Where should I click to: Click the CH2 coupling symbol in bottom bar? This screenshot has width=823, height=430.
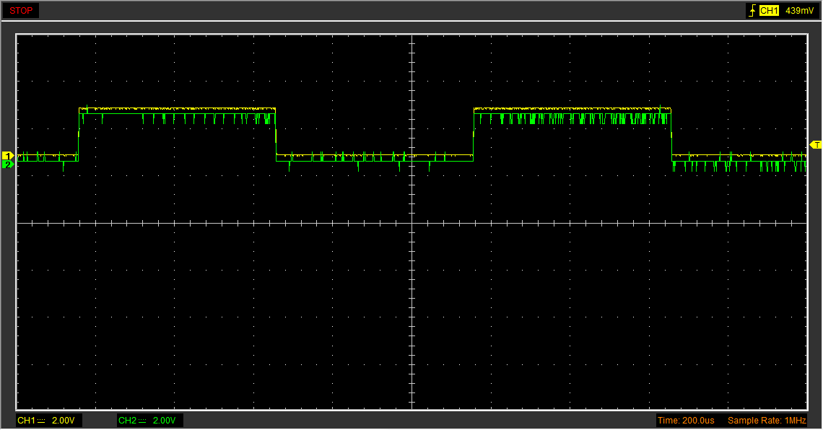(142, 421)
